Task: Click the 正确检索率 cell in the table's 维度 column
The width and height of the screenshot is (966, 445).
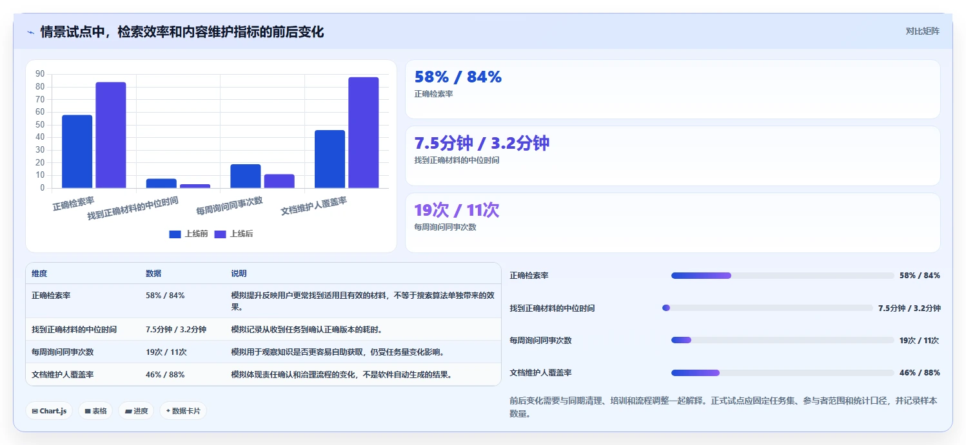Action: click(x=51, y=296)
